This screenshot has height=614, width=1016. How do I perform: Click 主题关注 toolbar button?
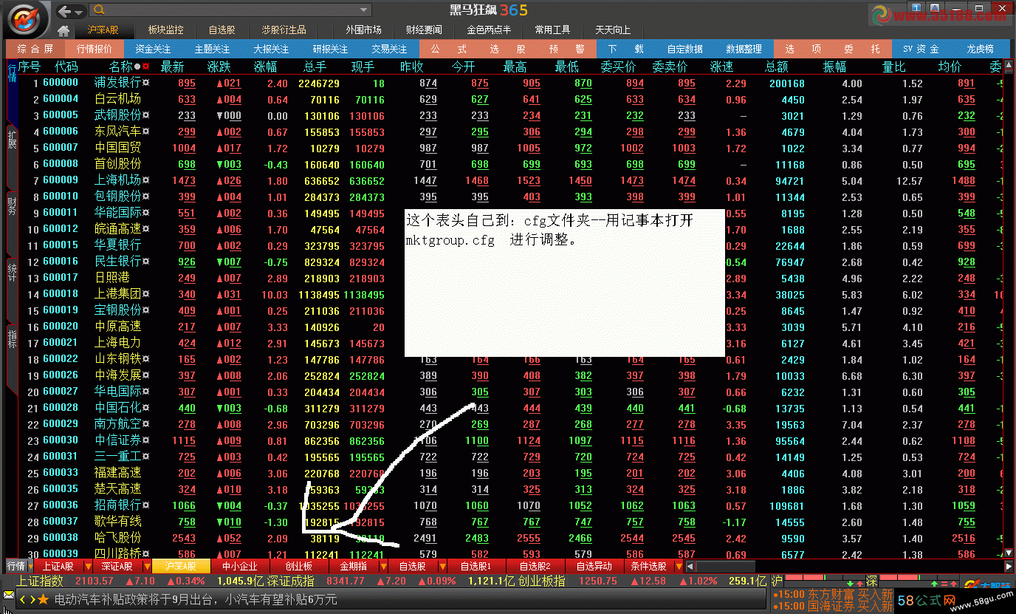[x=212, y=49]
